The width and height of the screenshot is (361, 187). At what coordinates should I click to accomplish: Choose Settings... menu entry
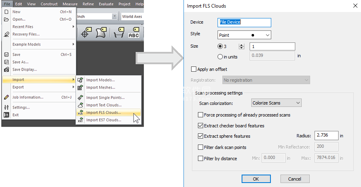click(x=39, y=107)
